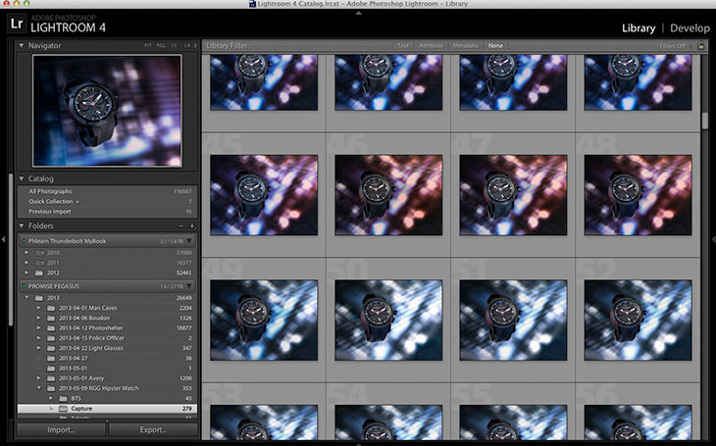Set Navigator zoom to FILL
This screenshot has width=716, height=446.
pos(161,46)
